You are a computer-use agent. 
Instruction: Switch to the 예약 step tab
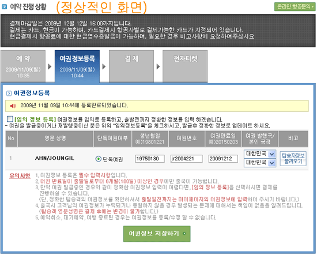click(x=23, y=66)
